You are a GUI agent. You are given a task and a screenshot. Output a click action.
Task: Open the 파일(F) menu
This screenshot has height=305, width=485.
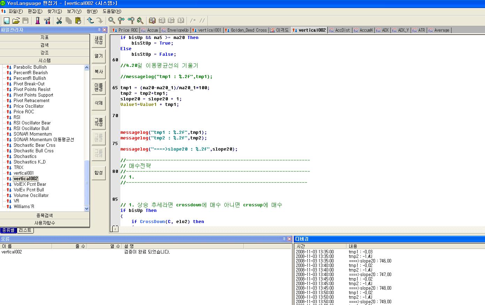click(16, 11)
